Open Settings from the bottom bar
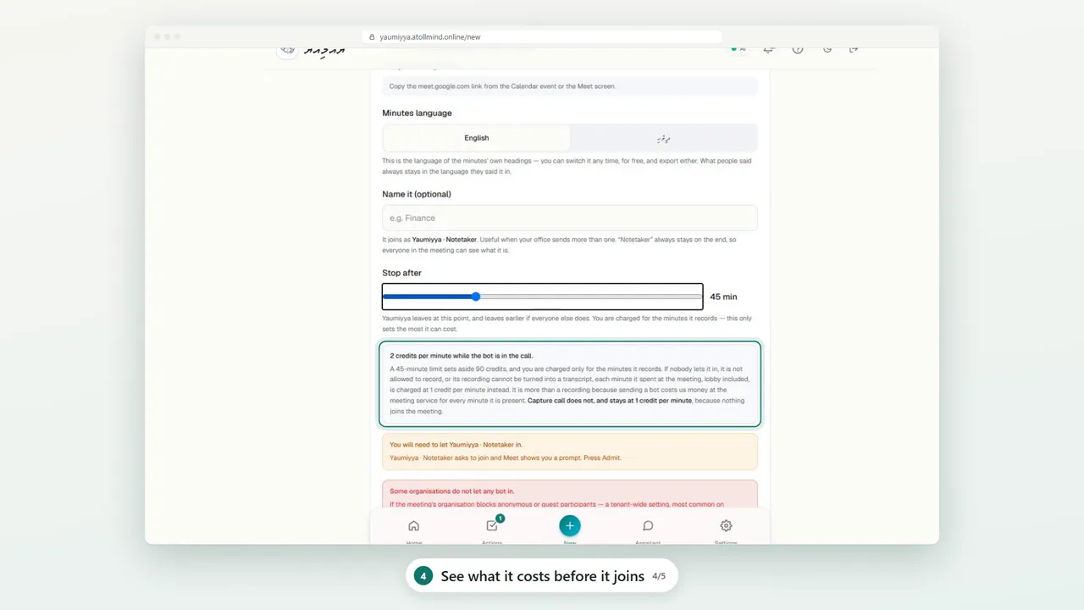This screenshot has height=610, width=1084. pos(726,530)
